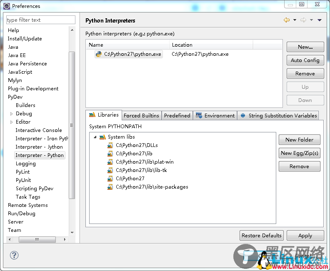
Task: Click the library icon for C:\Python27\DLLs
Action: coord(110,145)
